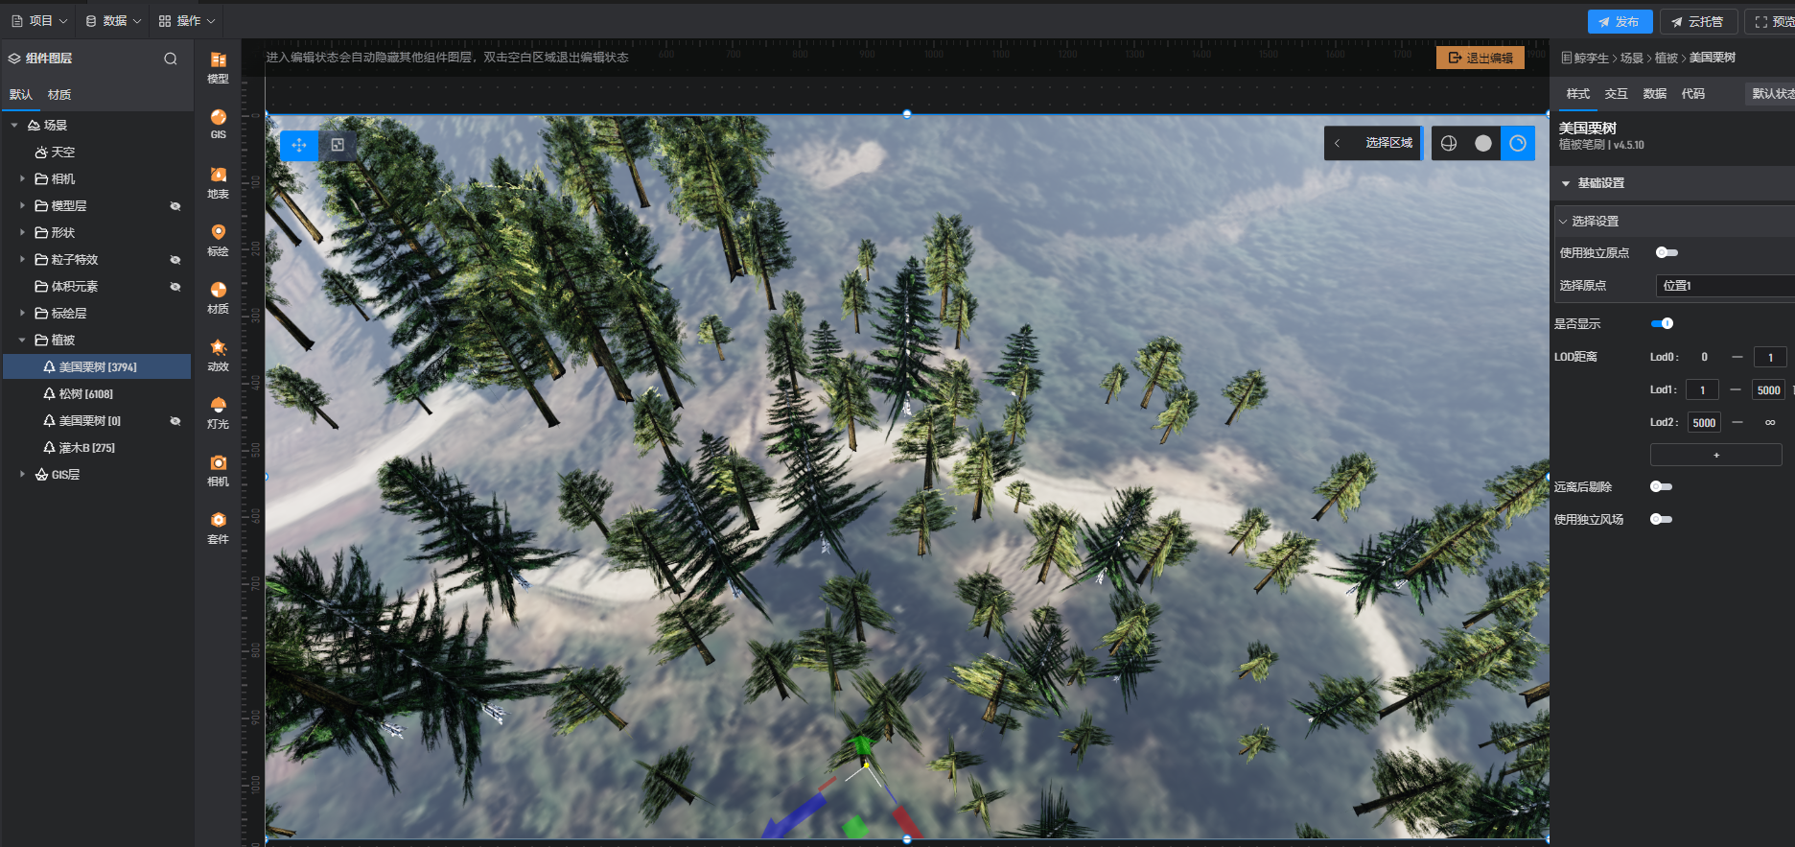This screenshot has height=847, width=1795.
Task: Click the search icon in 组件图层 panel
Action: click(x=171, y=59)
